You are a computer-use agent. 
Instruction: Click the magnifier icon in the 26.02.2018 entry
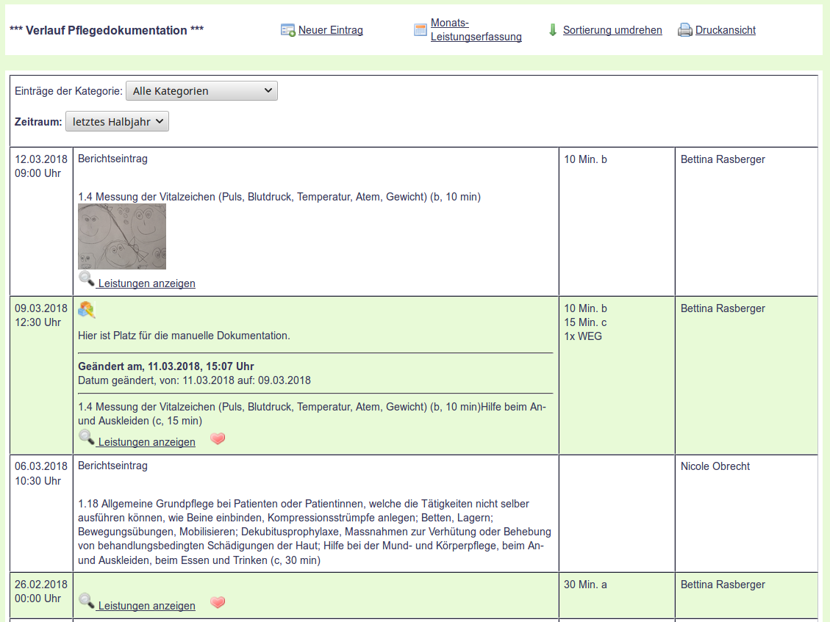click(x=87, y=601)
